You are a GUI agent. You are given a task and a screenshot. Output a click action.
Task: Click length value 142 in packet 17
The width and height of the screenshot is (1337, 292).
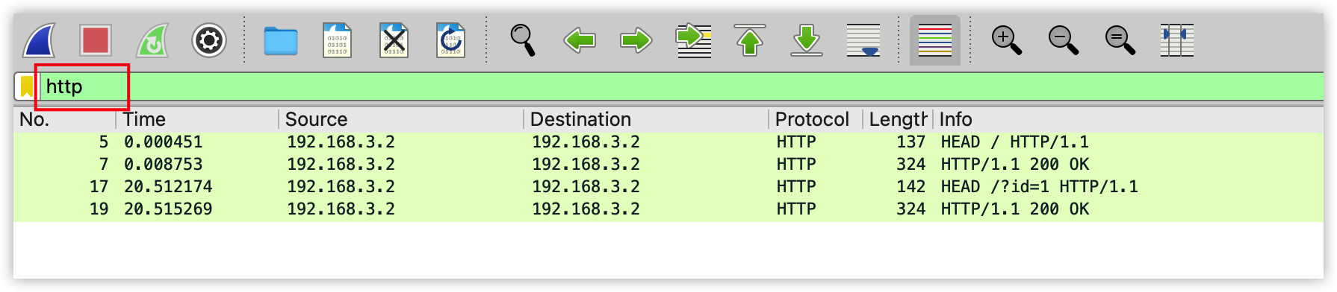coord(911,187)
